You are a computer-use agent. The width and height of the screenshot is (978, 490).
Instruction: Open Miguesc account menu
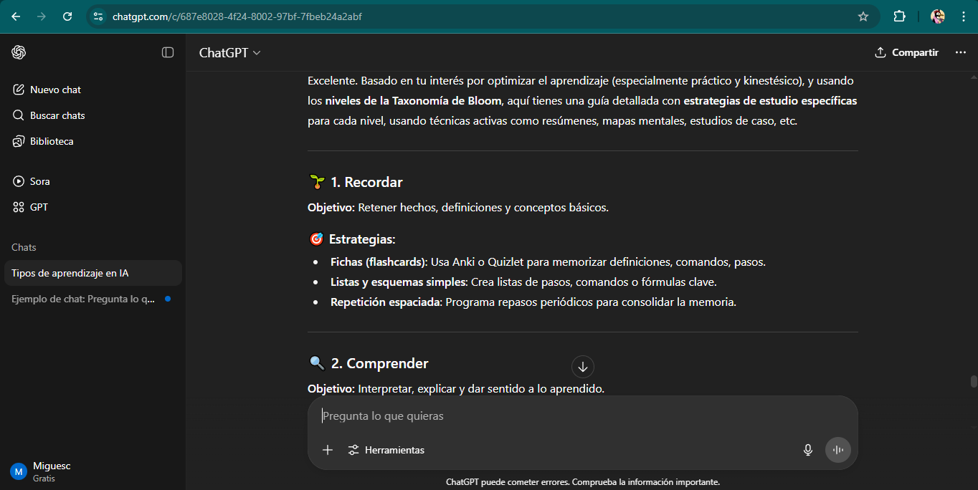click(x=93, y=471)
